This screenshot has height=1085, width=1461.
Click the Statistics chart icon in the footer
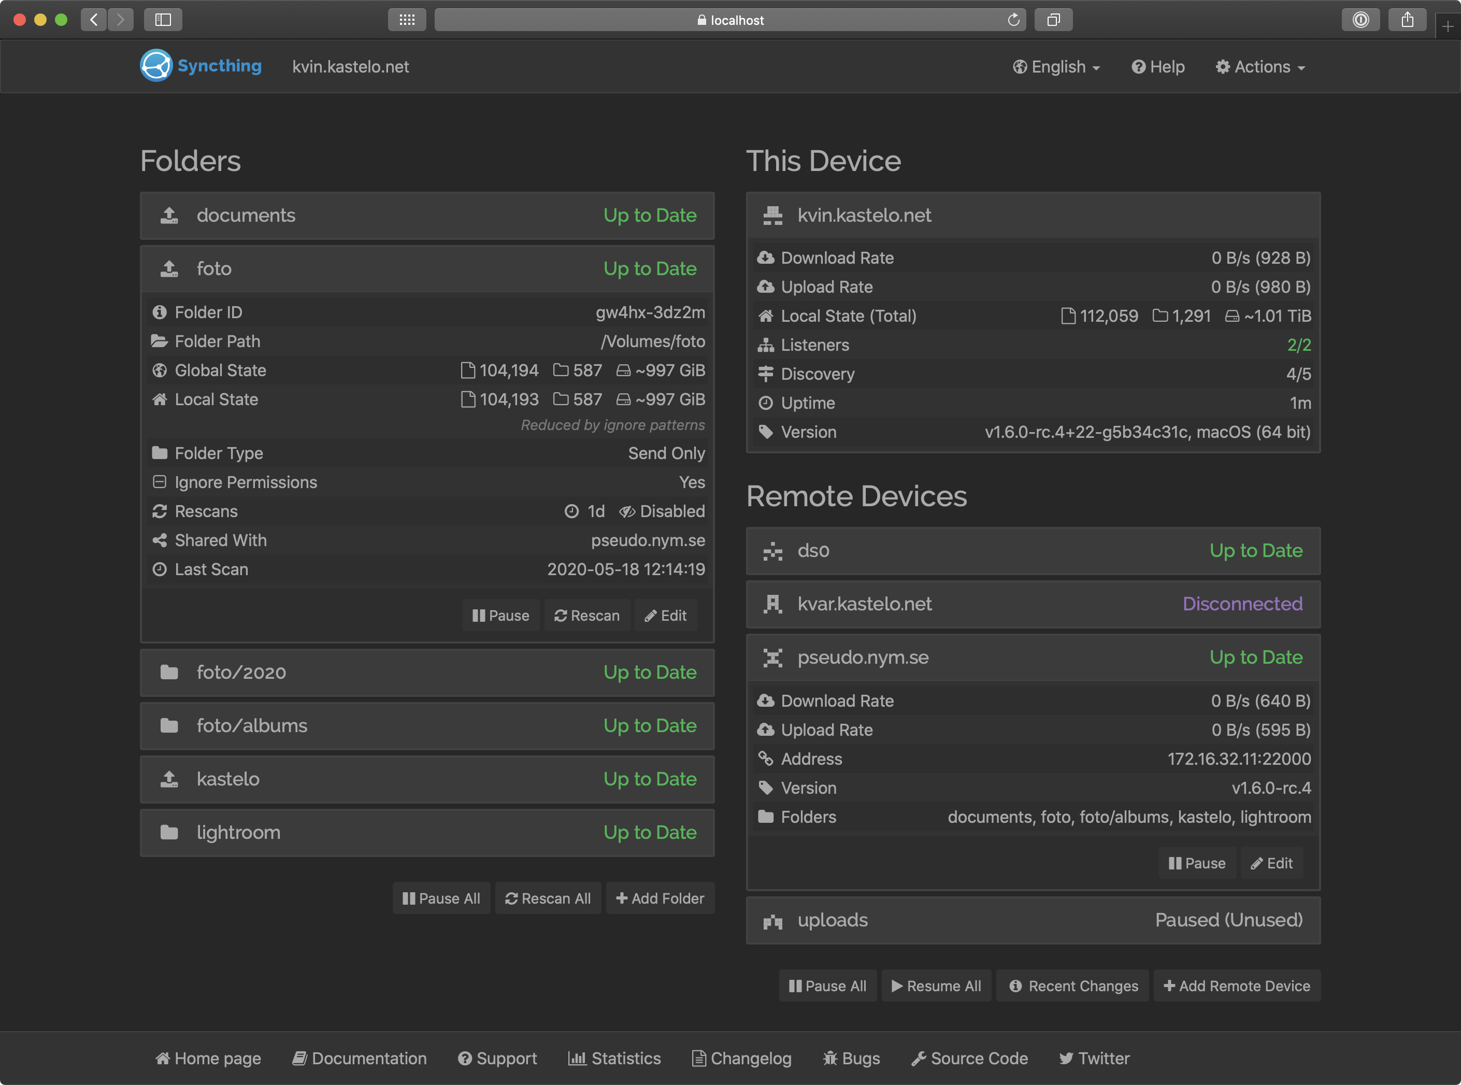[577, 1058]
